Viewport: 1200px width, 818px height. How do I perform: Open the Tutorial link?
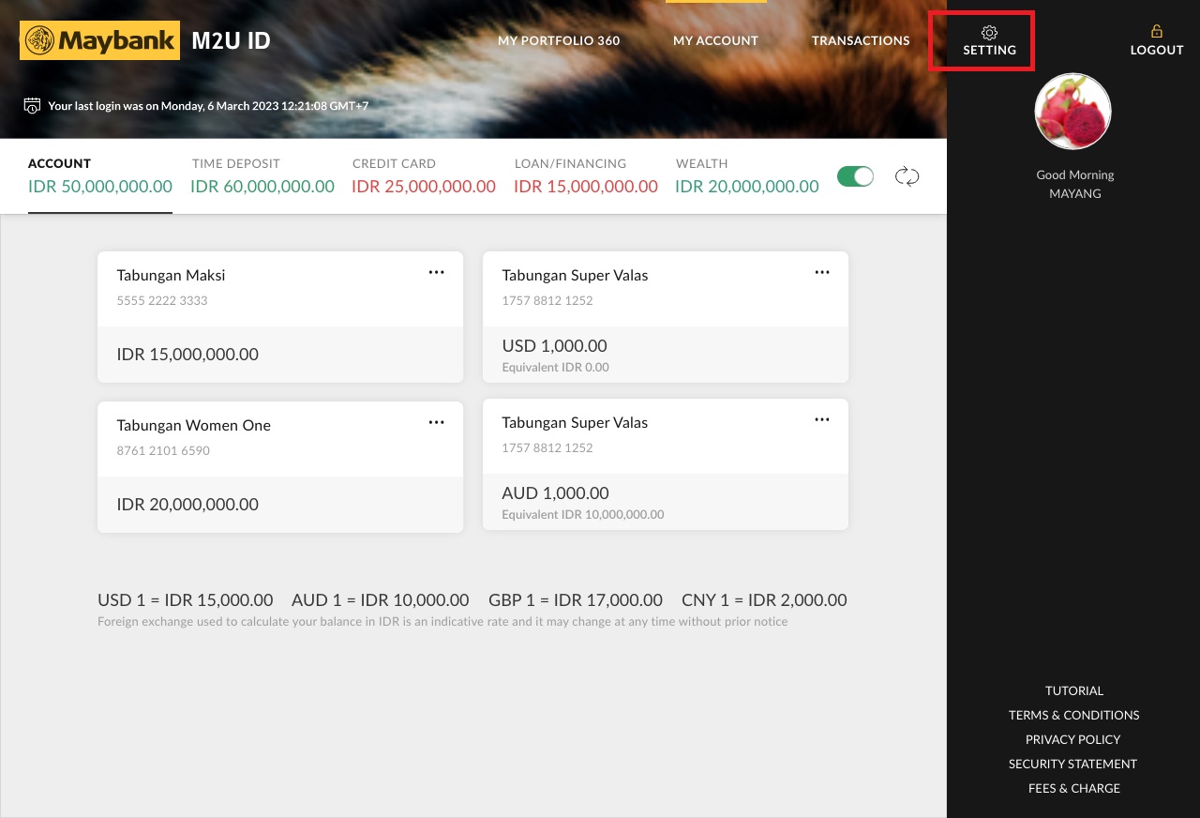[x=1073, y=690]
